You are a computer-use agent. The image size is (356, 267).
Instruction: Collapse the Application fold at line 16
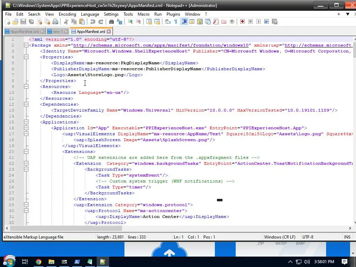coord(26,128)
